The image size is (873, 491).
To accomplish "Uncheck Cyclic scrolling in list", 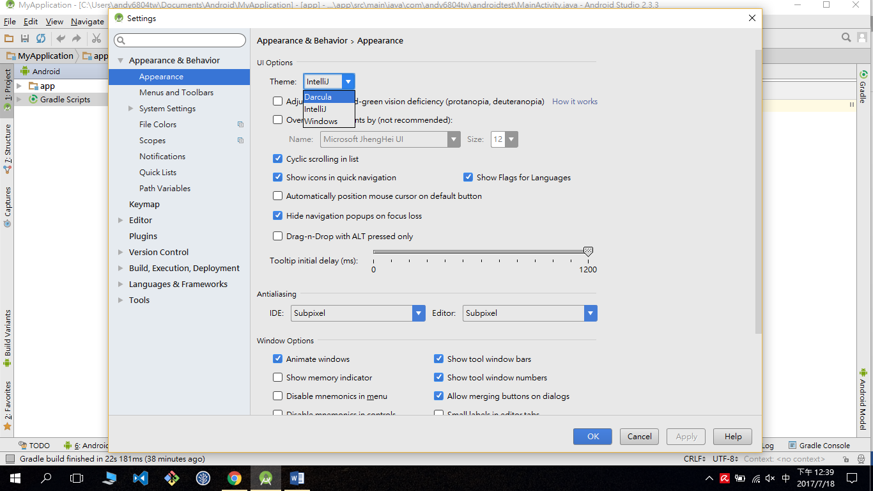I will [277, 159].
